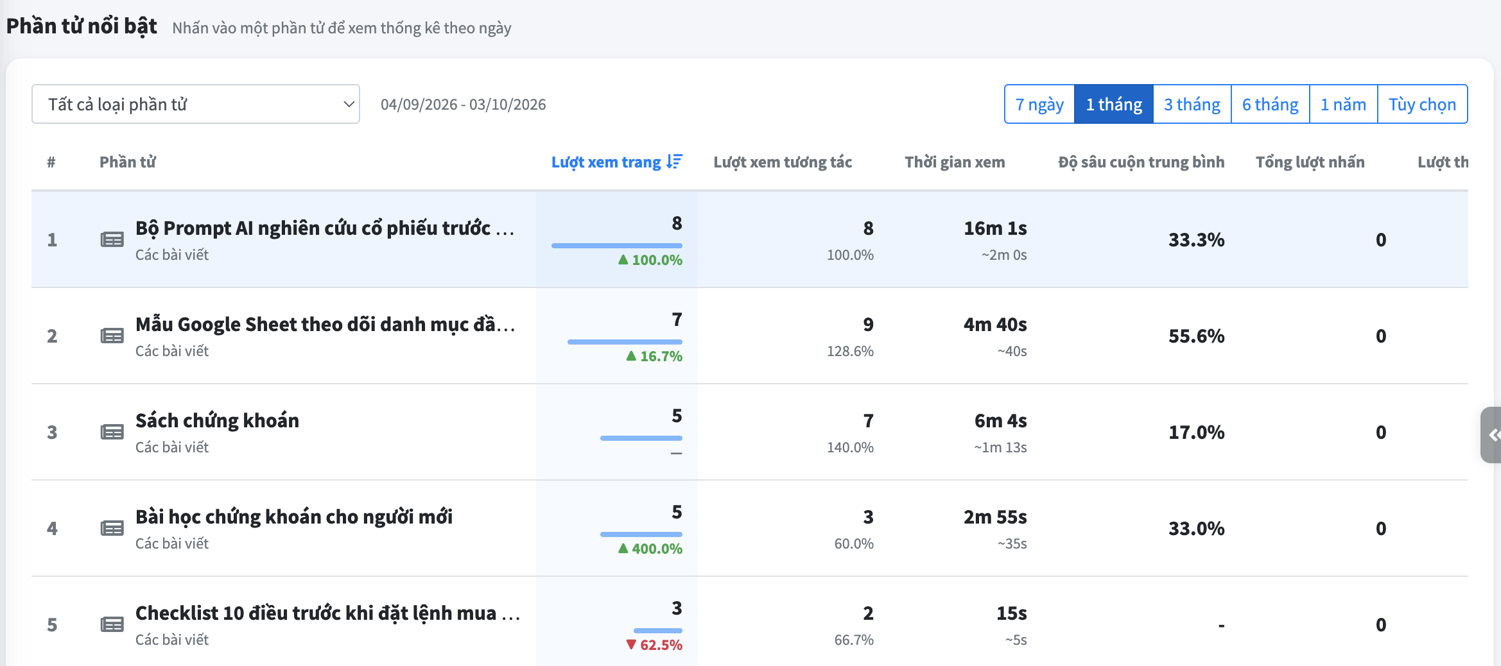
Task: Expand the side panel chevron handle
Action: click(x=1492, y=435)
